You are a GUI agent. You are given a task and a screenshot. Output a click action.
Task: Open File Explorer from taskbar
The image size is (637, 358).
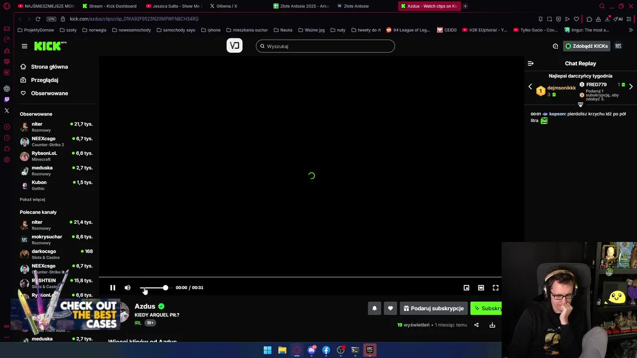(x=282, y=350)
